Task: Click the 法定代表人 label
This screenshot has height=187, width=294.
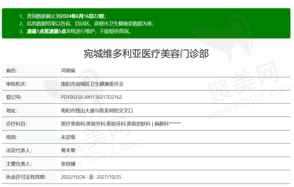Action: click(x=19, y=150)
